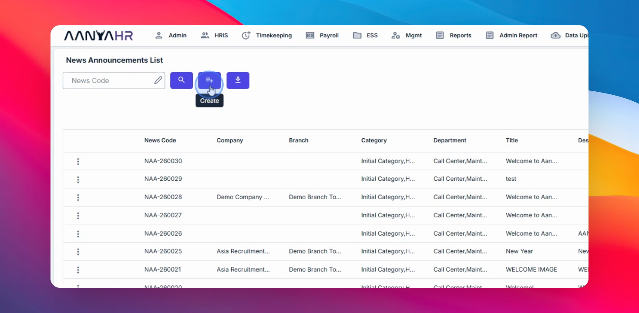This screenshot has height=313, width=639.
Task: Click Demo Company cell in NAA-260028 row
Action: click(243, 197)
